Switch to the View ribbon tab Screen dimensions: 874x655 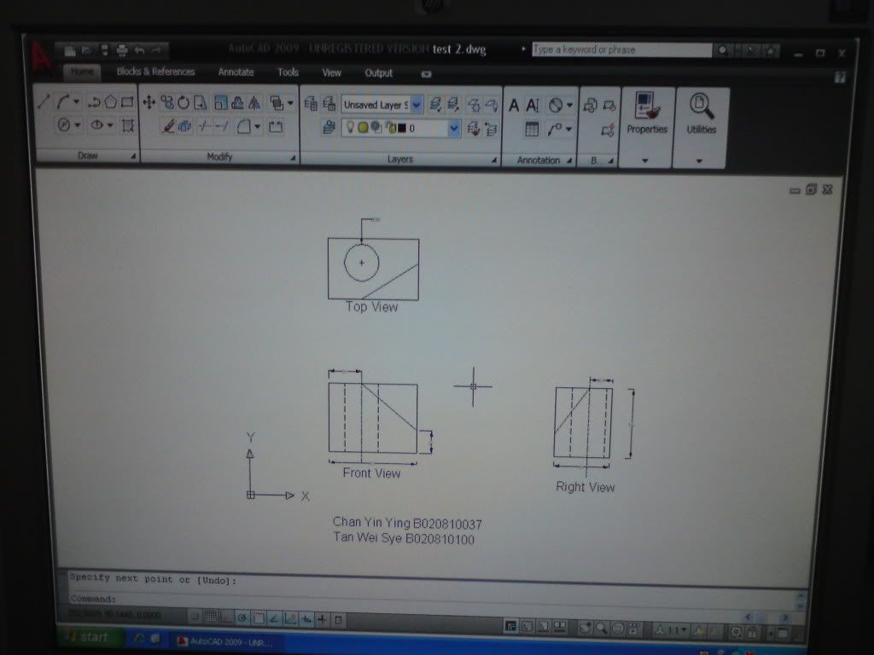tap(331, 73)
